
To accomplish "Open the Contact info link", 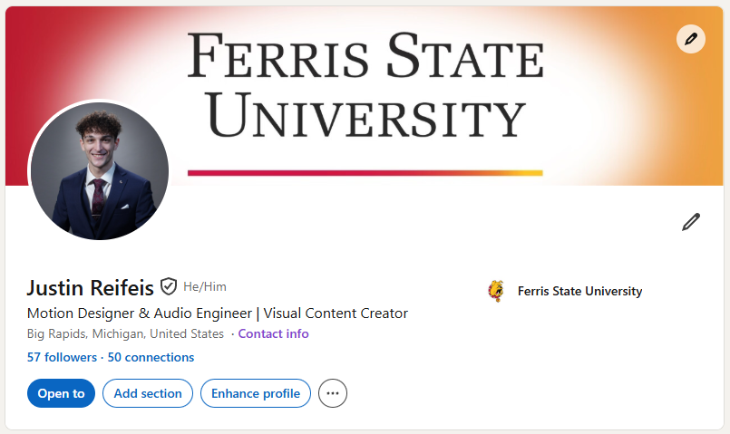I will 273,333.
